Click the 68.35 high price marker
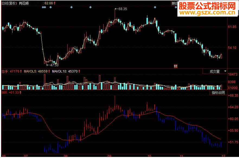 pos(121,9)
